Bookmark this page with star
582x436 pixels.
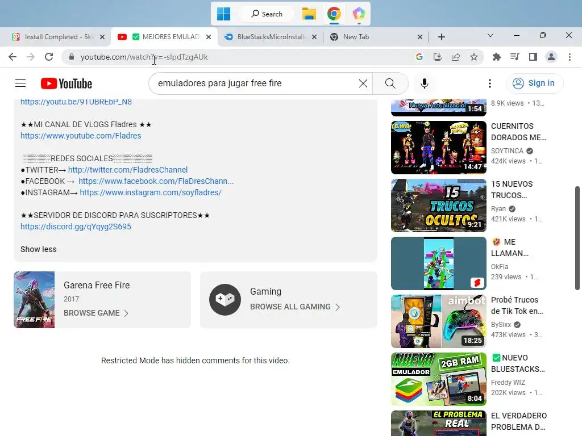click(x=474, y=57)
